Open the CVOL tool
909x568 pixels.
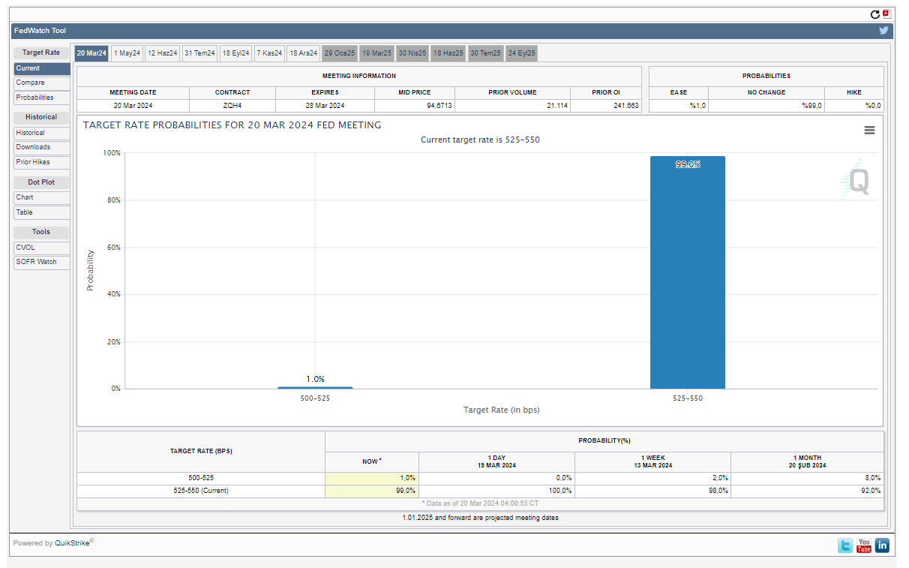tap(41, 248)
